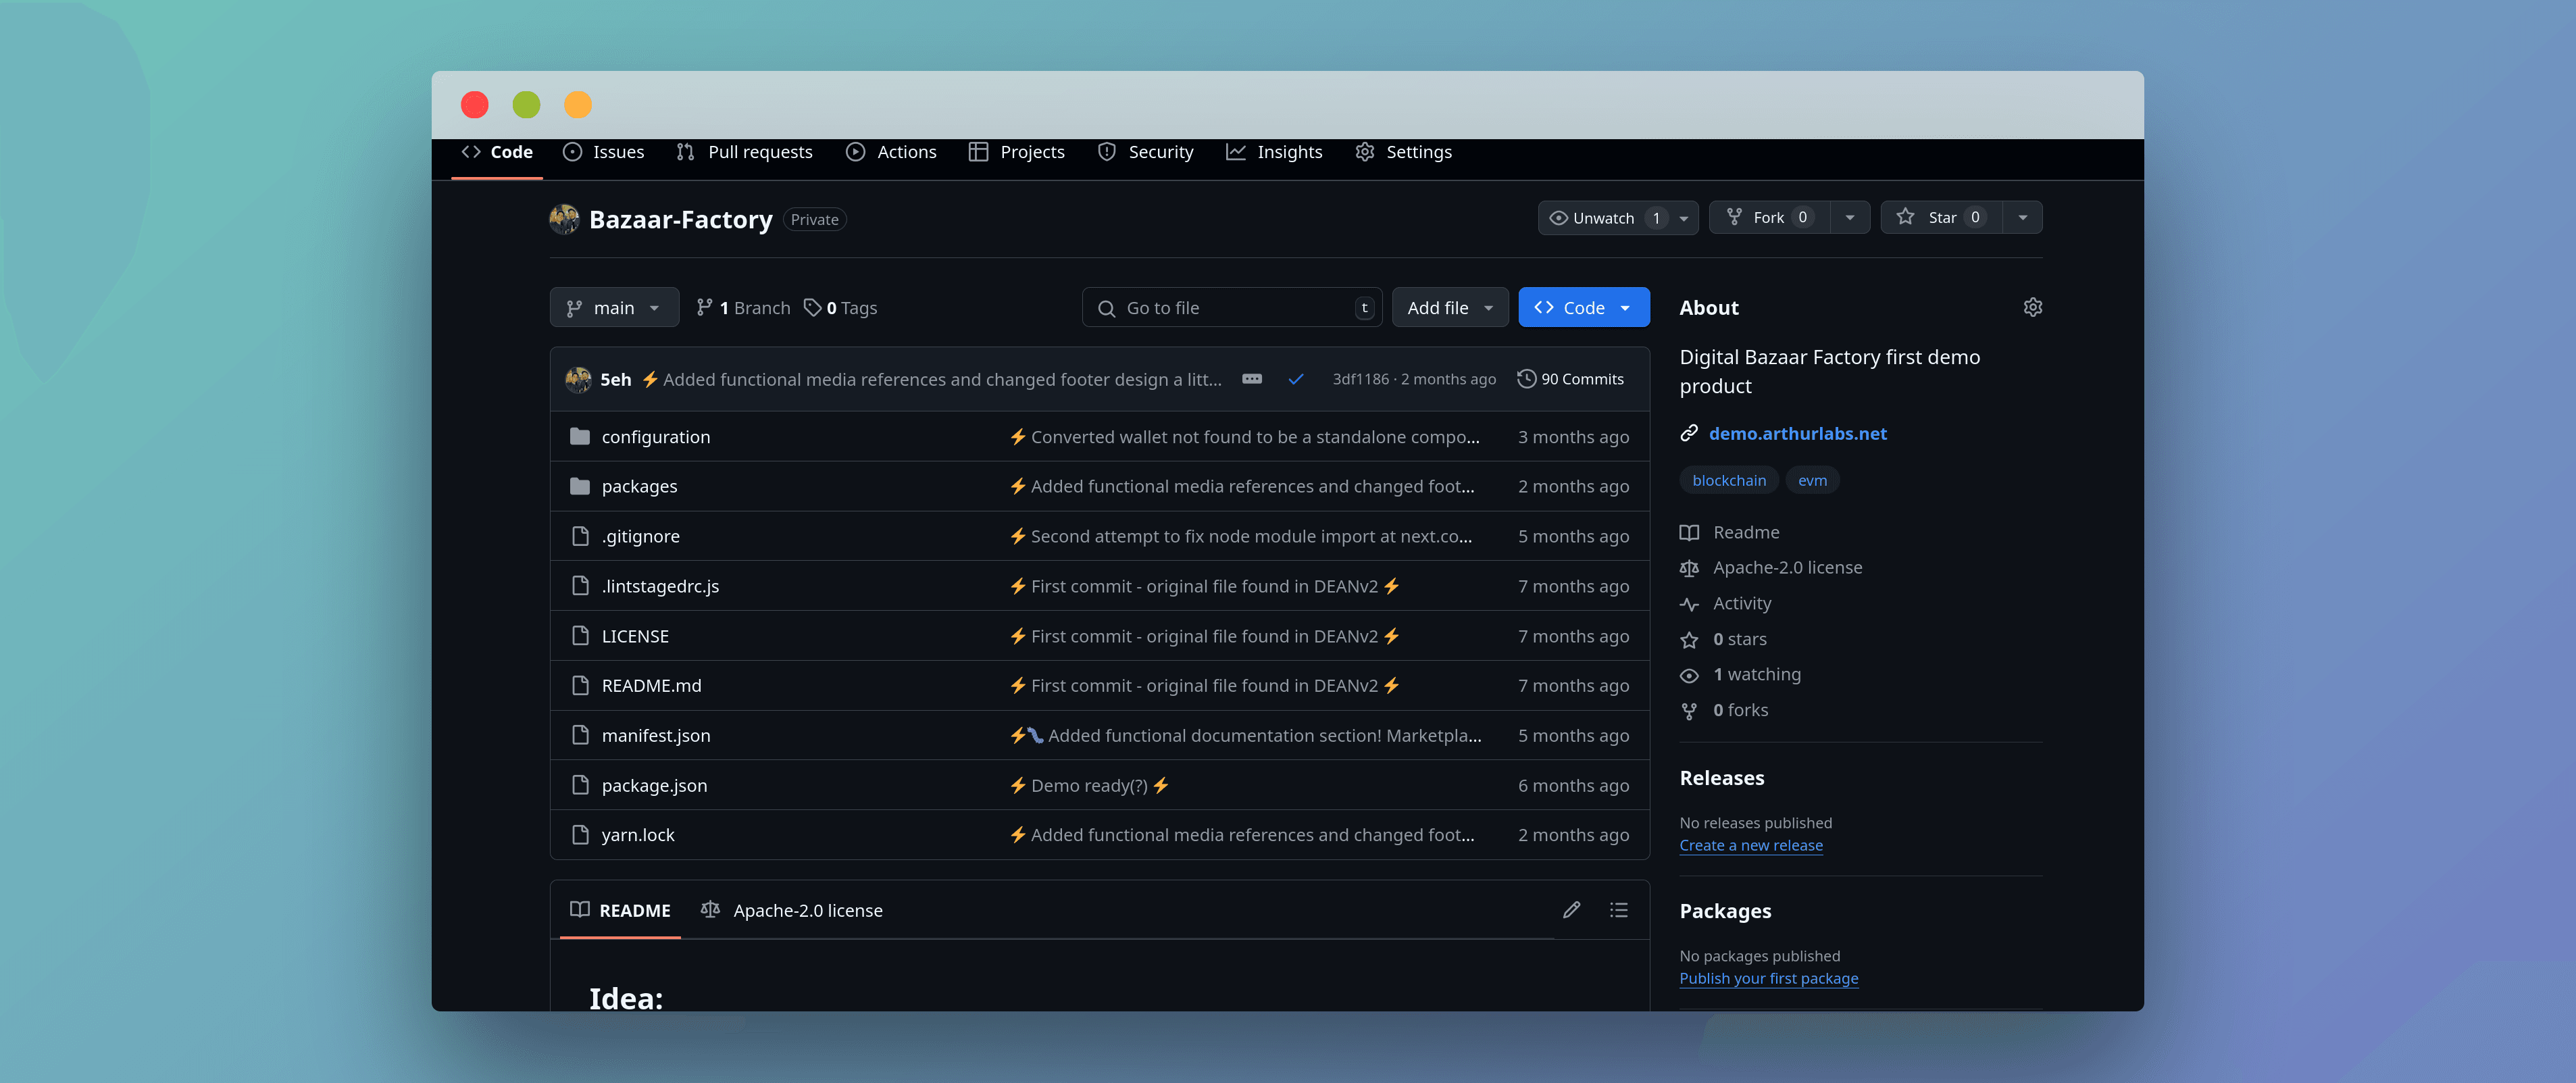Click Create a new release link
The image size is (2576, 1083).
tap(1751, 845)
